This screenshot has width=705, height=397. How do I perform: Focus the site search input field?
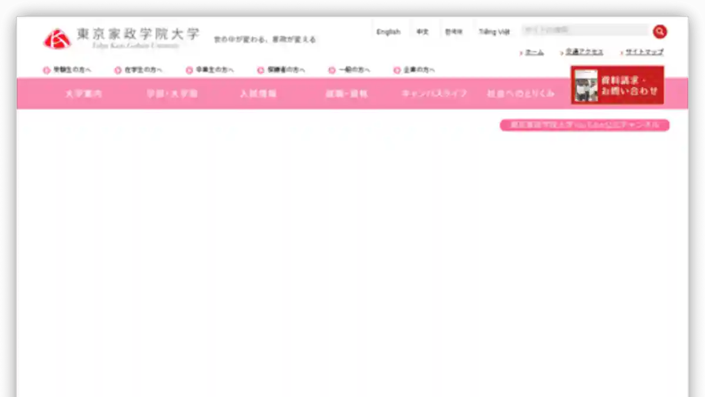[x=585, y=30]
